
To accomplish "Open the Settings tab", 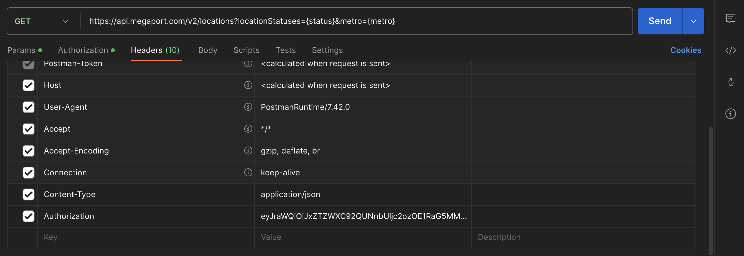I will click(327, 50).
